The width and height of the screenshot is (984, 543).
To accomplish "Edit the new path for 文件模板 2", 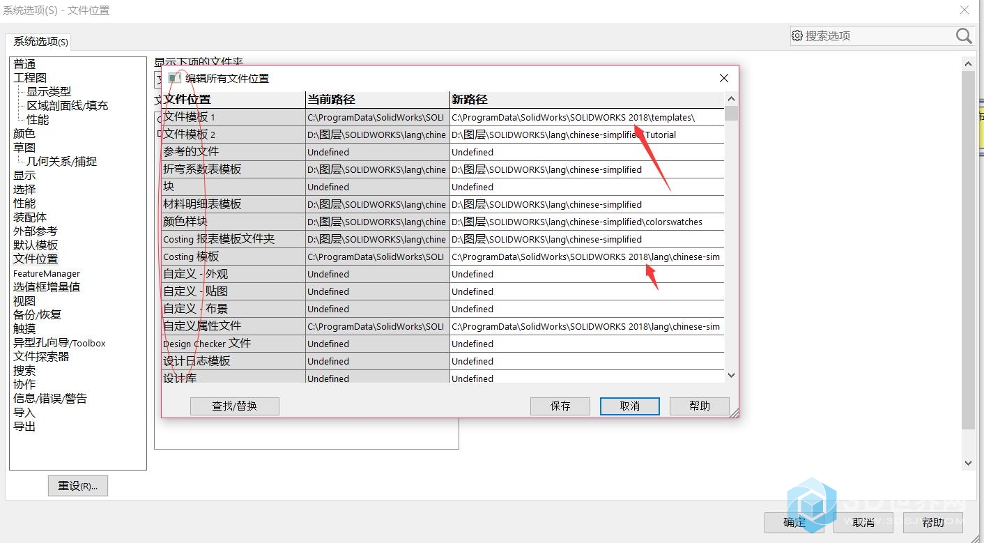I will click(587, 135).
